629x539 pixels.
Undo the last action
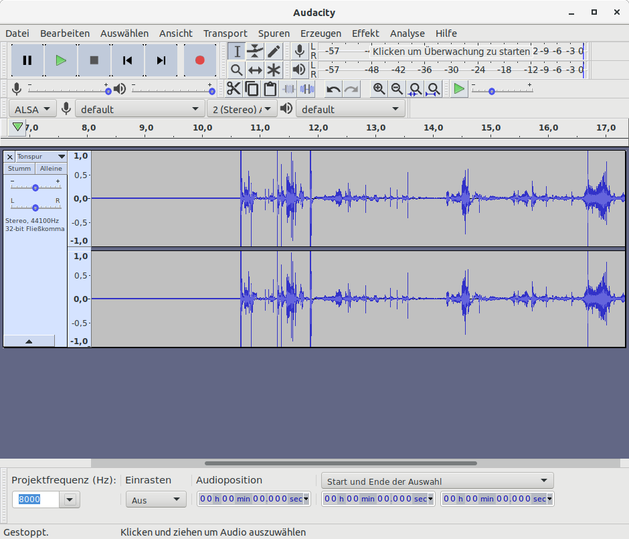333,88
